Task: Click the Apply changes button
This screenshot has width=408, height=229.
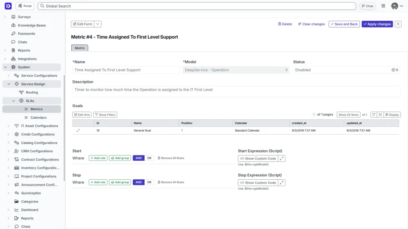Action: (x=377, y=24)
